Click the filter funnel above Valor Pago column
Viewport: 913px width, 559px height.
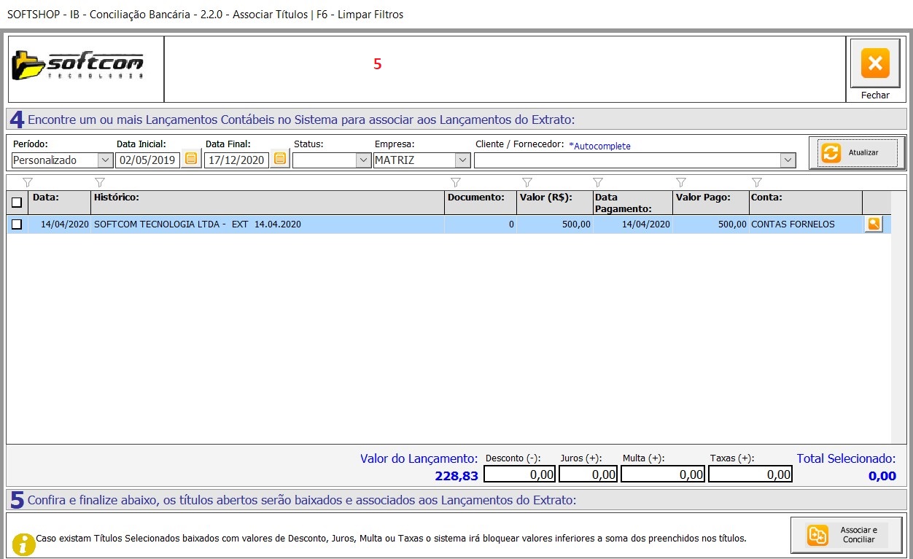coord(681,182)
